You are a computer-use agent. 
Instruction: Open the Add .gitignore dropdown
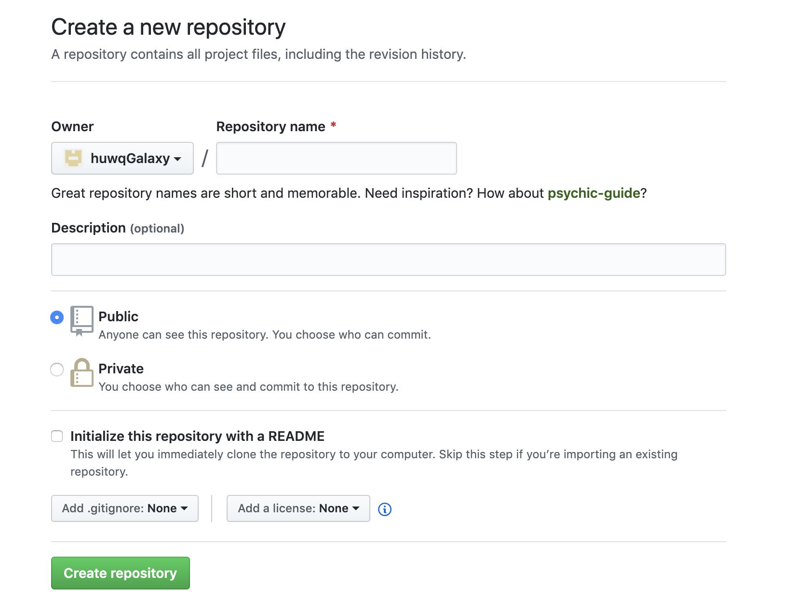tap(124, 508)
